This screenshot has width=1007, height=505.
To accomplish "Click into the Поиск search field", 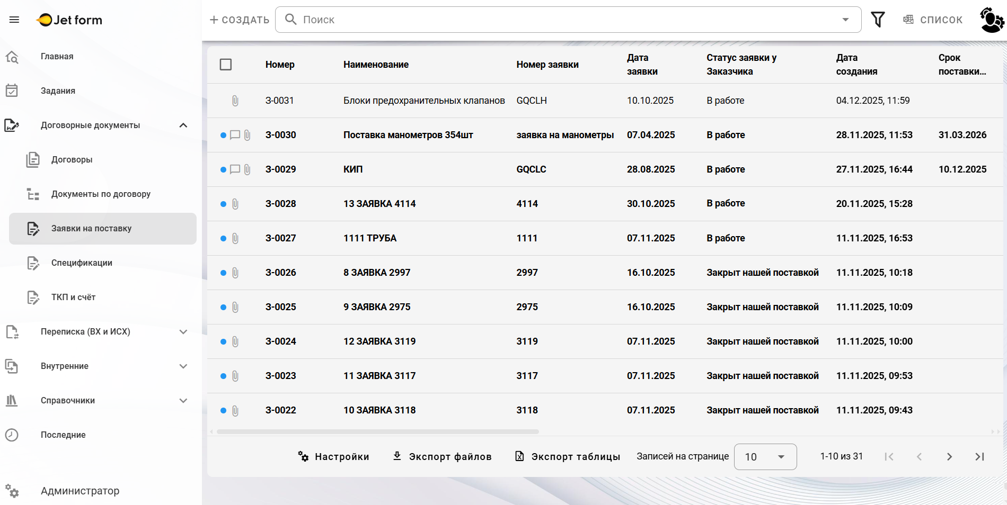I will pos(562,20).
